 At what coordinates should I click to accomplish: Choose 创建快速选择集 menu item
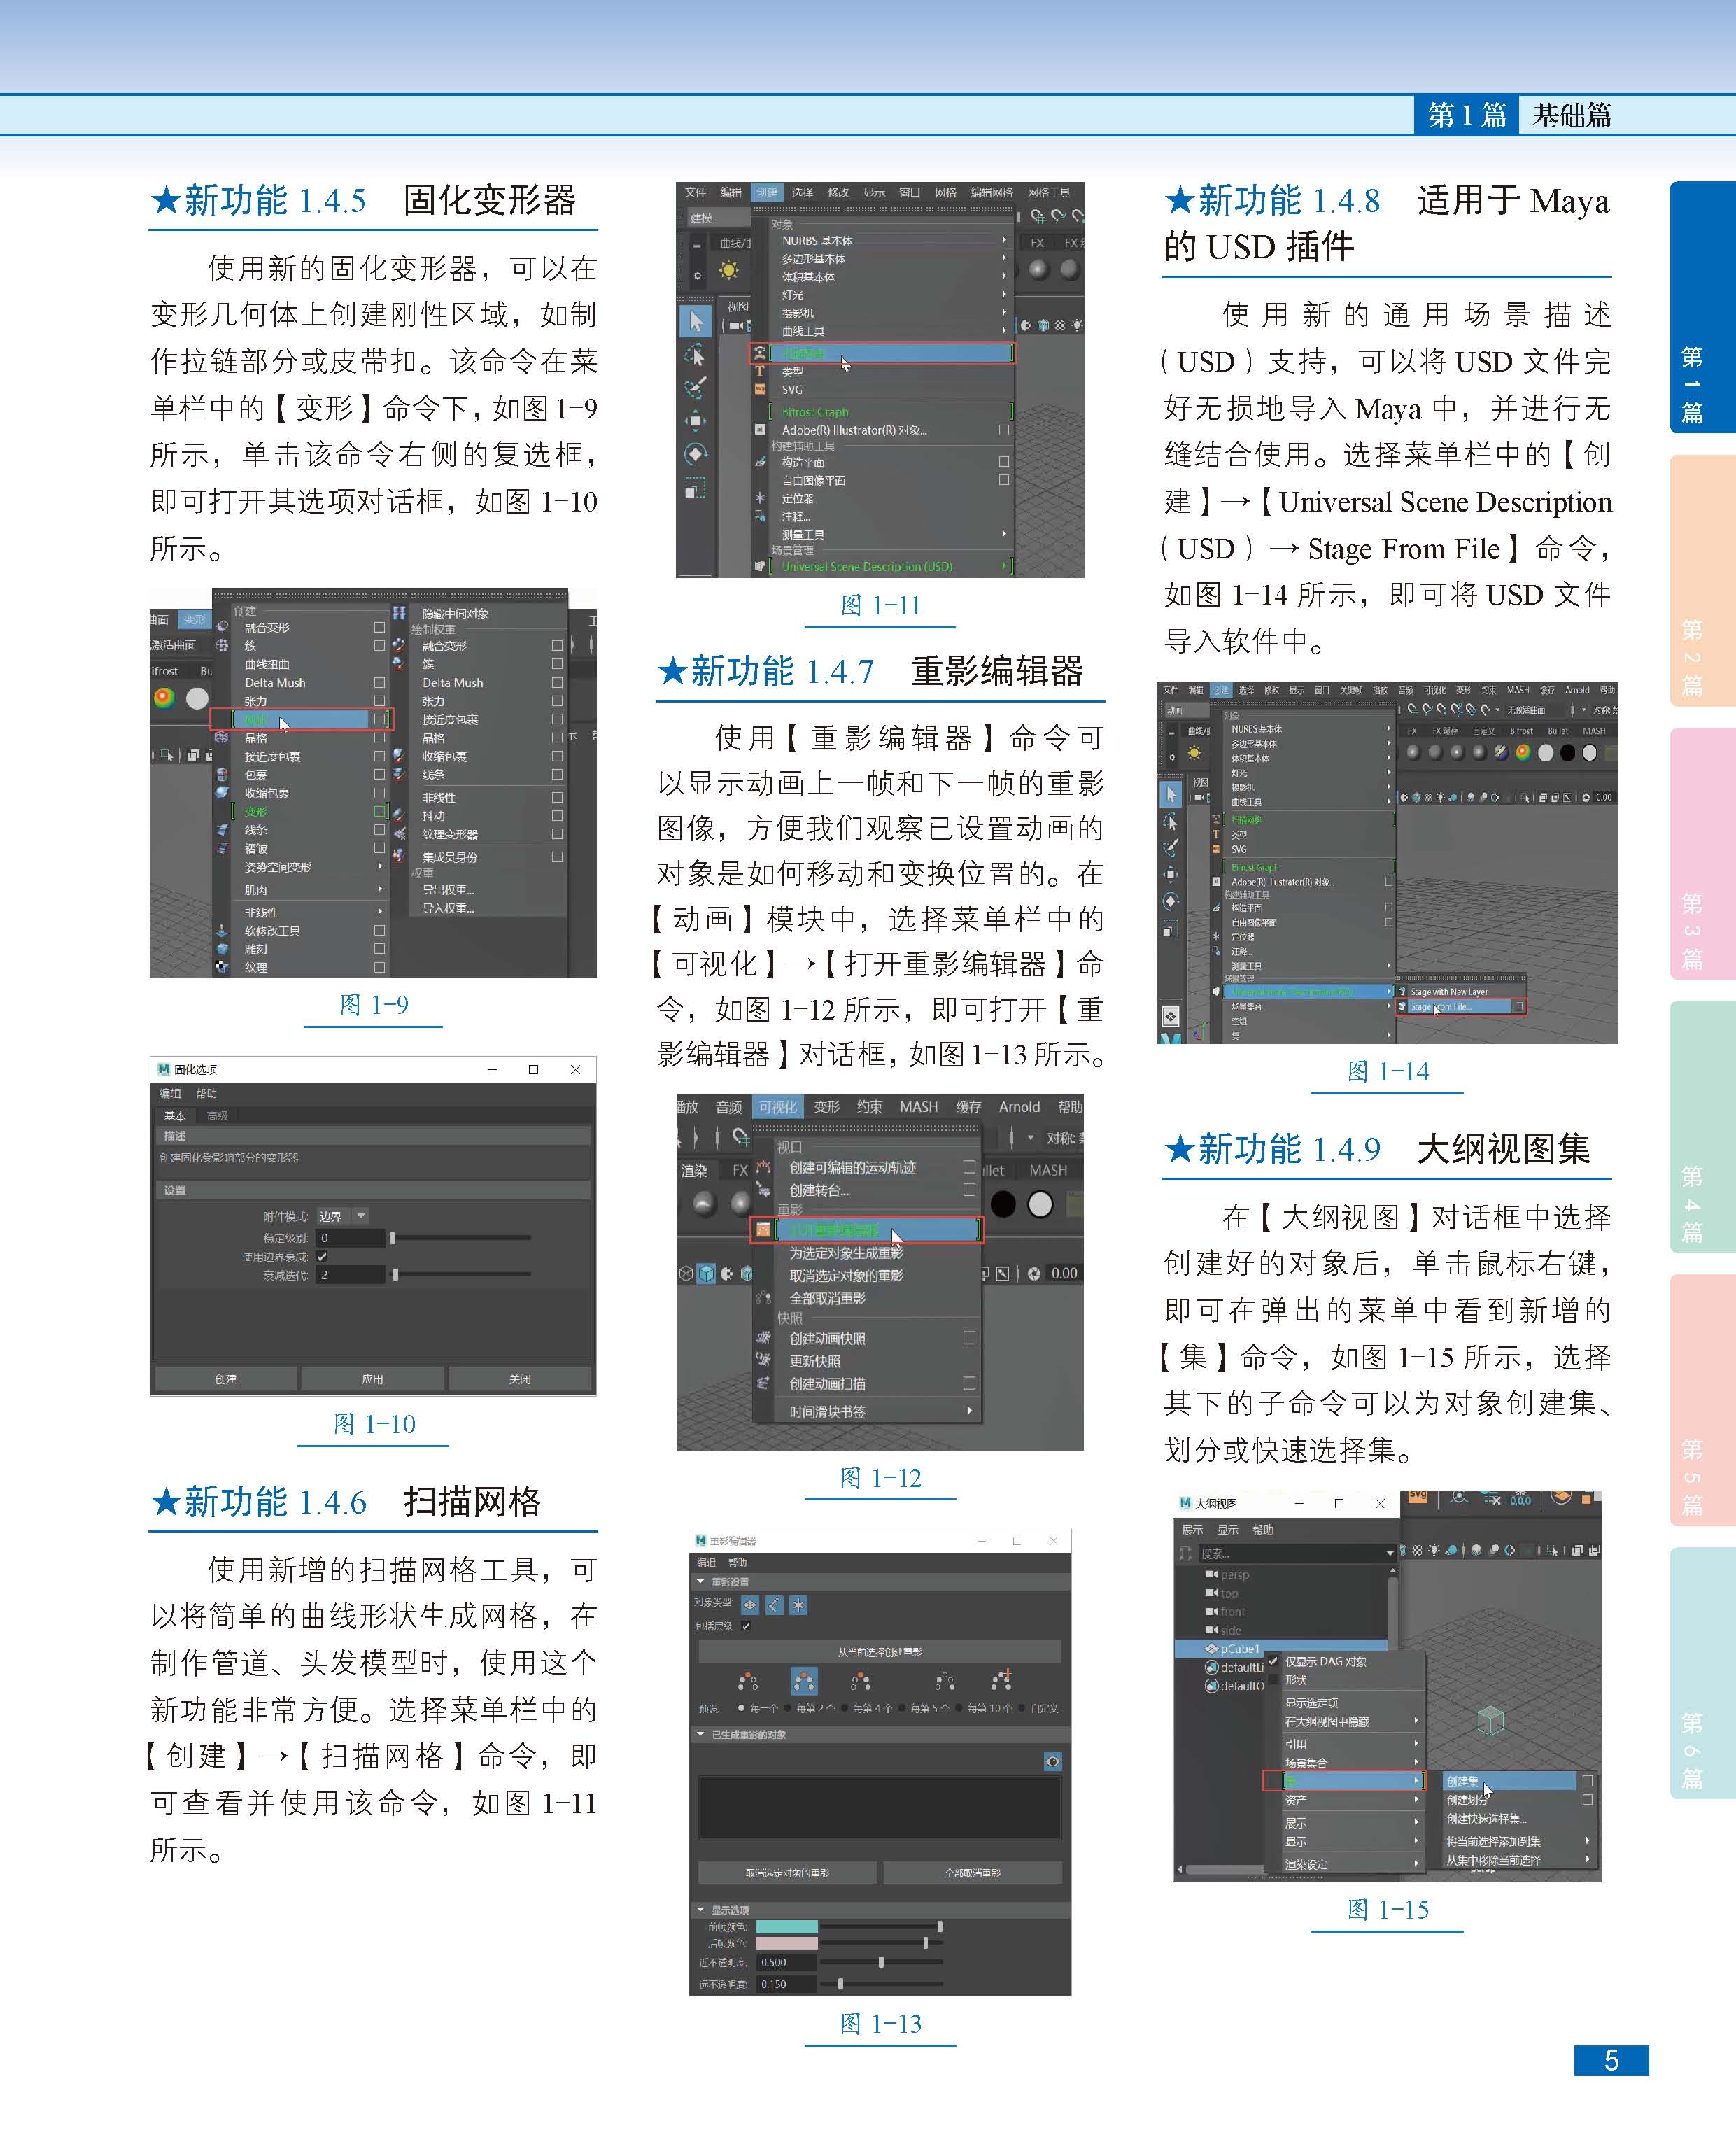pyautogui.click(x=1486, y=1819)
